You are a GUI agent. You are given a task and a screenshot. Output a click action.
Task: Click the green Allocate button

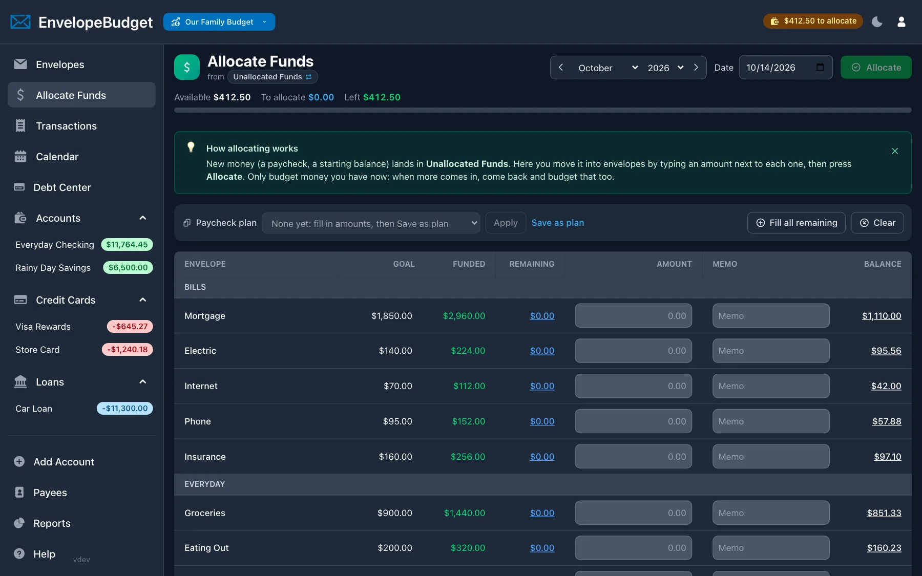[x=876, y=67]
